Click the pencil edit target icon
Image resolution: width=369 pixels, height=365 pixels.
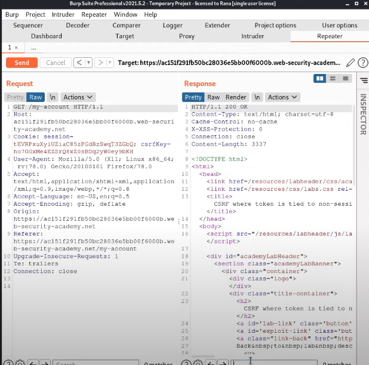(x=350, y=63)
